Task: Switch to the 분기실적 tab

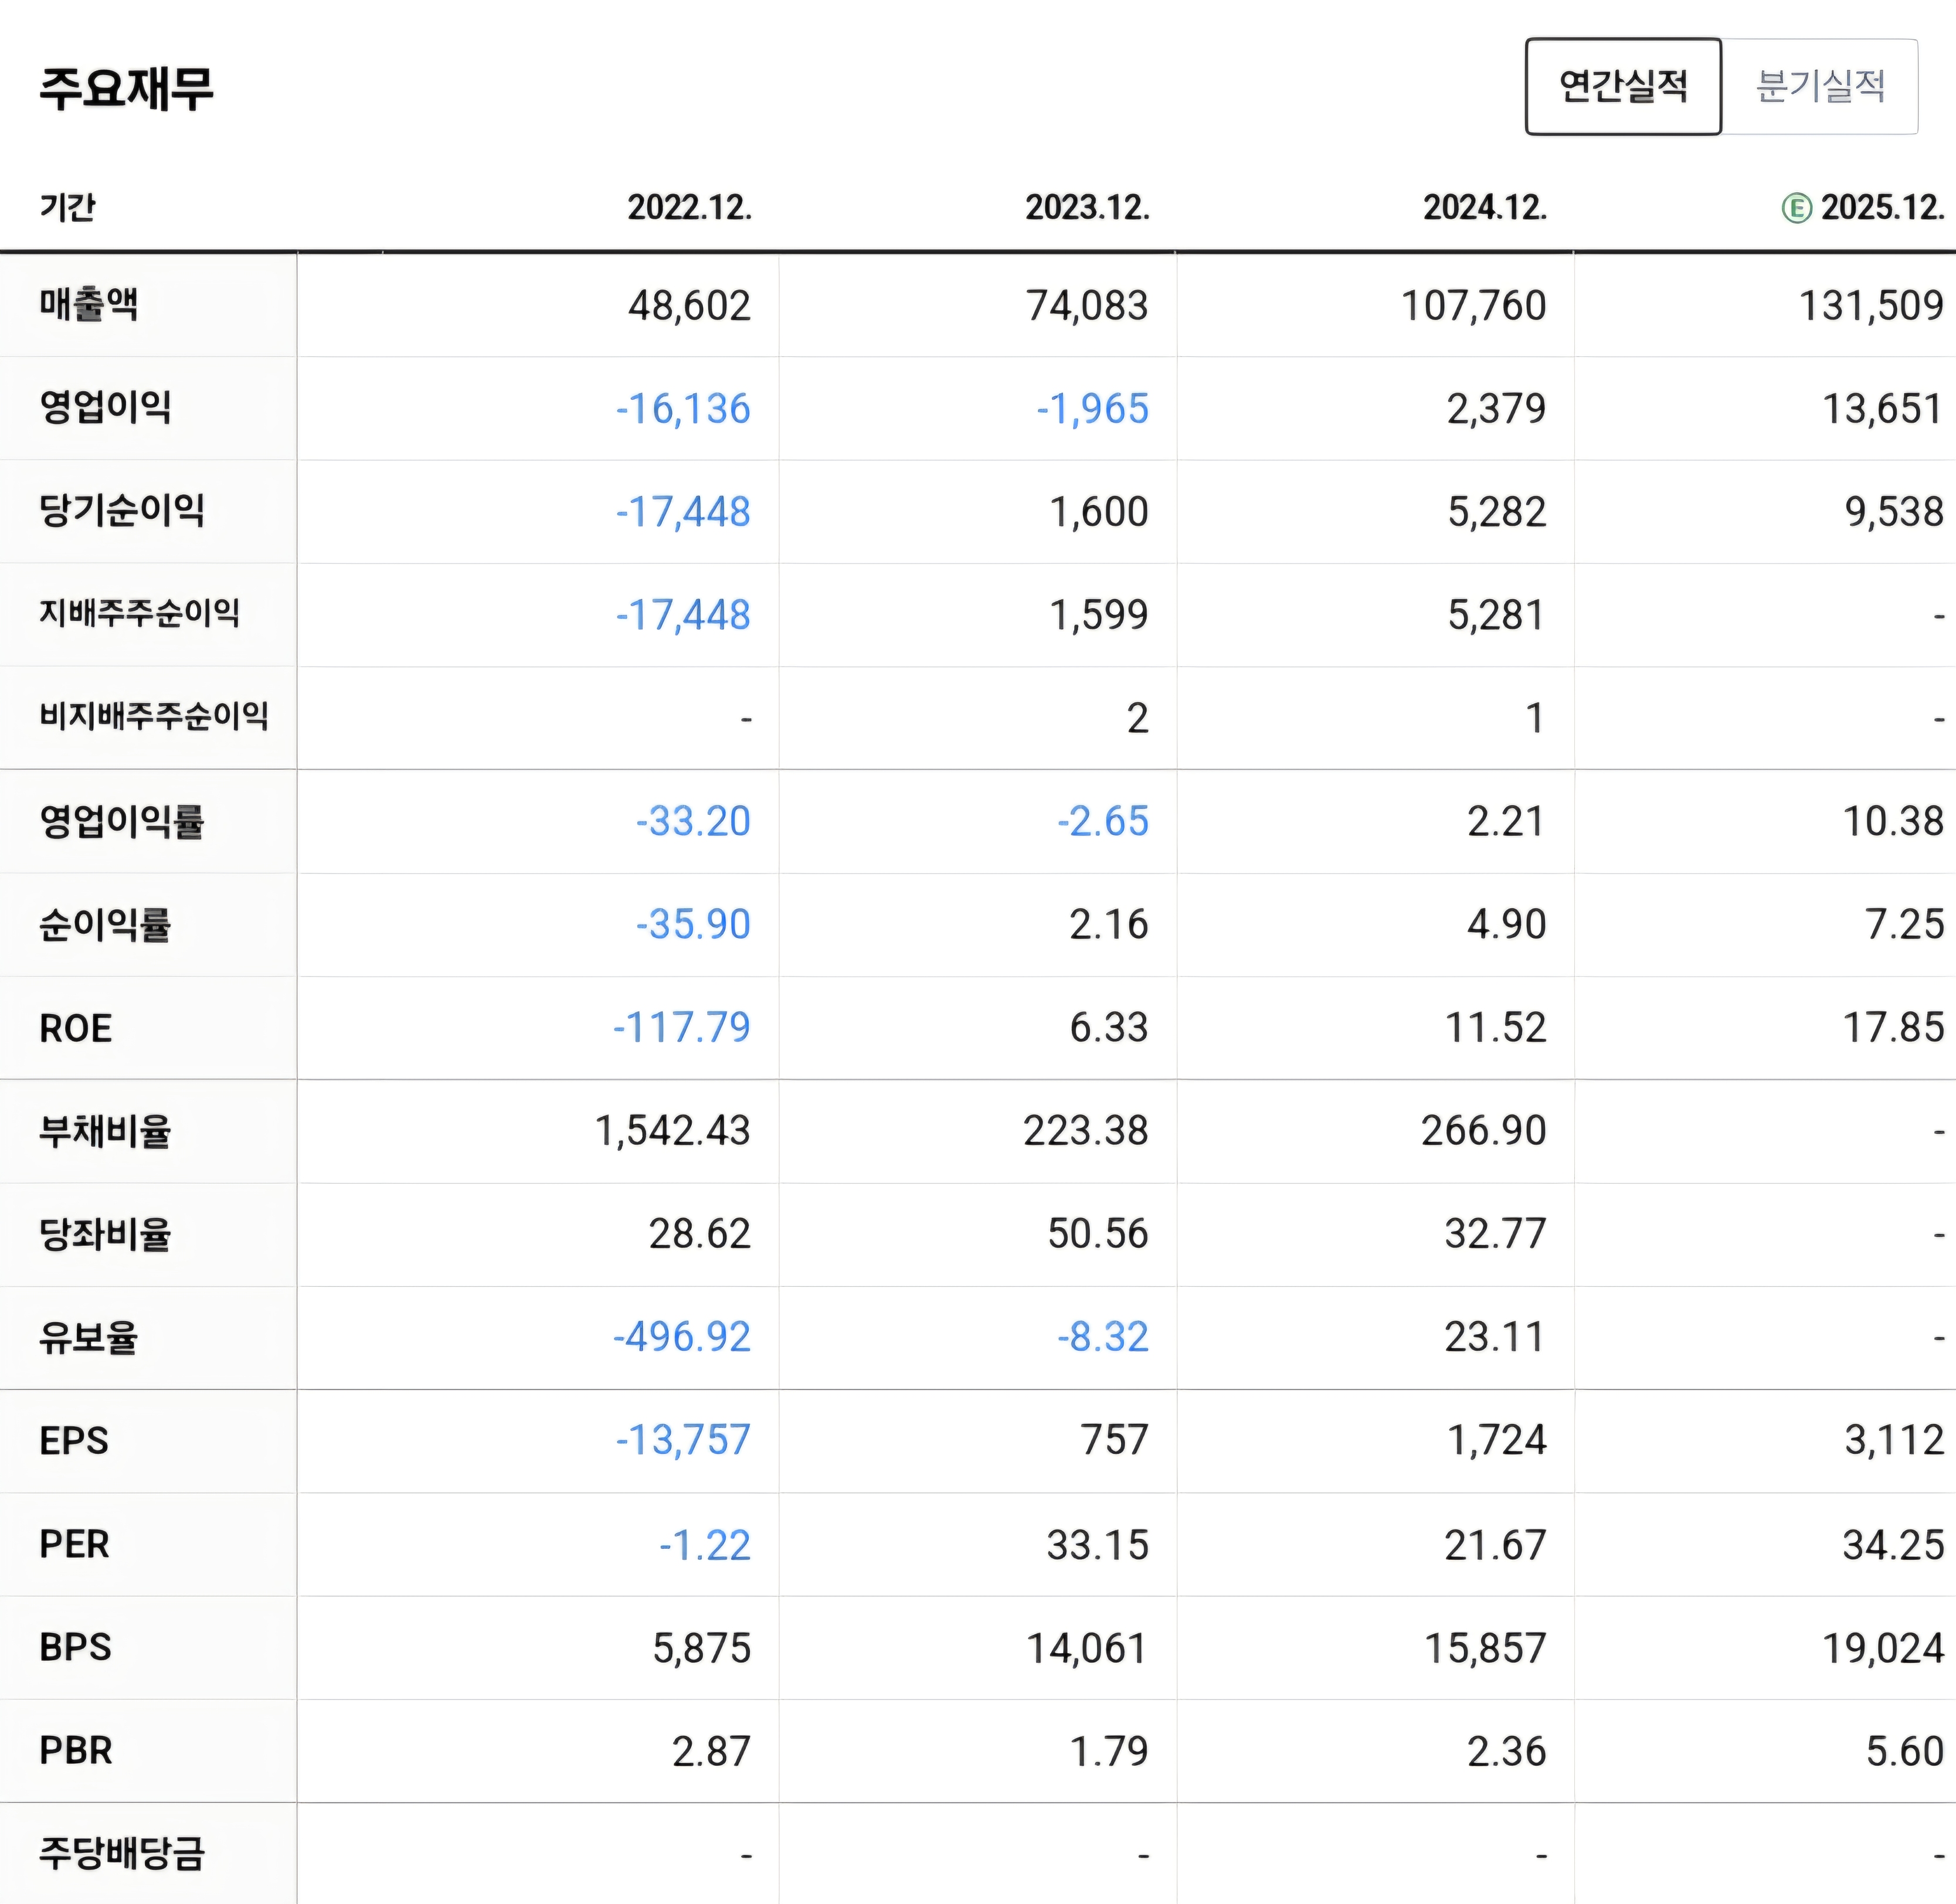Action: click(x=1820, y=87)
